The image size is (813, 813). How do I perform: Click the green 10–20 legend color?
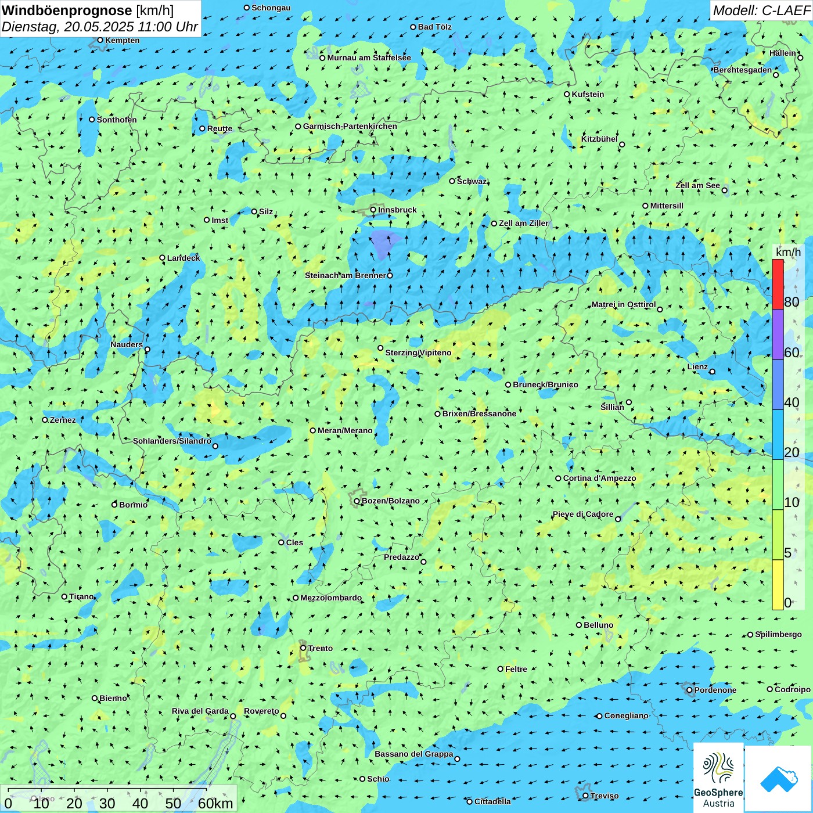(x=778, y=485)
